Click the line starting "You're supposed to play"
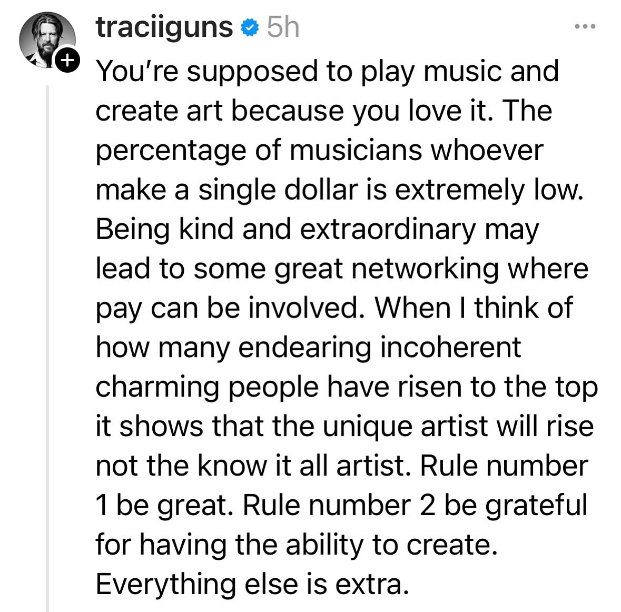The image size is (621, 612). pyautogui.click(x=327, y=71)
